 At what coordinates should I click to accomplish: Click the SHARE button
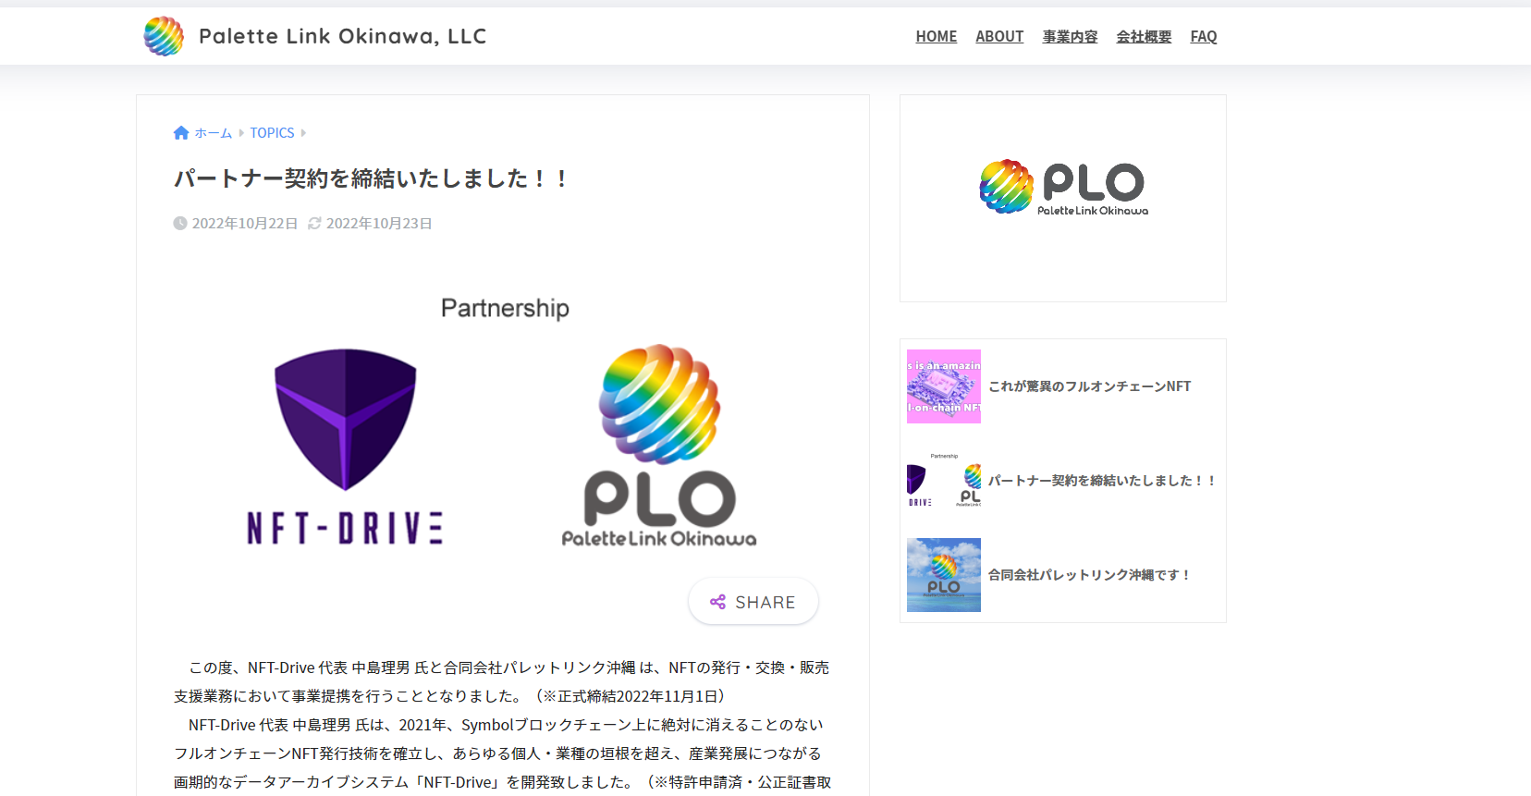[753, 602]
